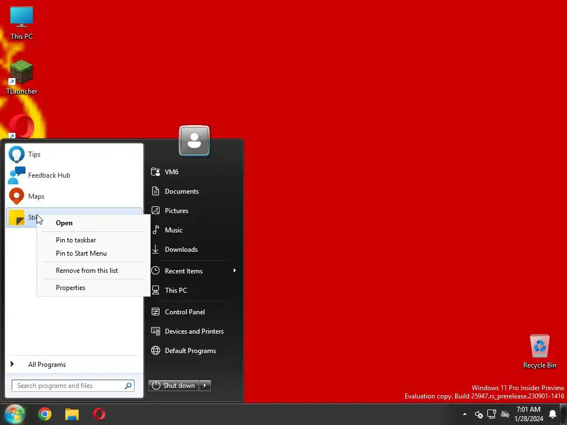
Task: Show hidden system tray icons
Action: click(x=465, y=414)
